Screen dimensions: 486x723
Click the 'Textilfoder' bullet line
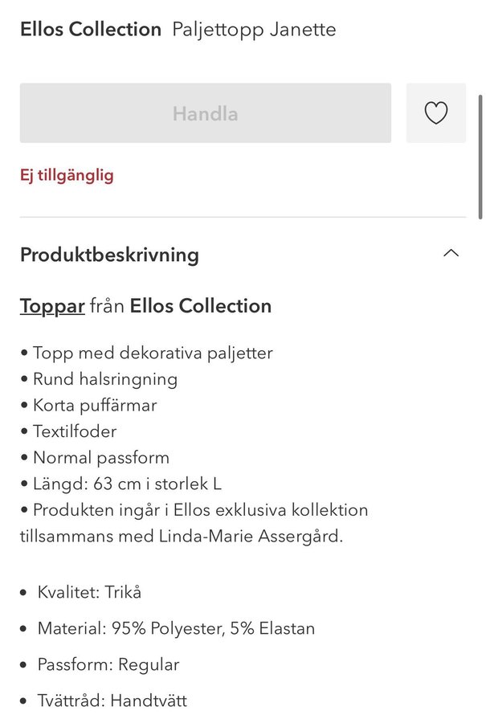tap(75, 431)
